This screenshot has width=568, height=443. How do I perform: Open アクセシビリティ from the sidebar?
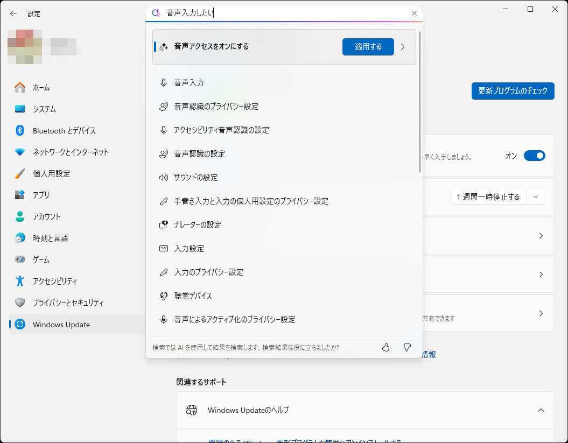[x=54, y=281]
